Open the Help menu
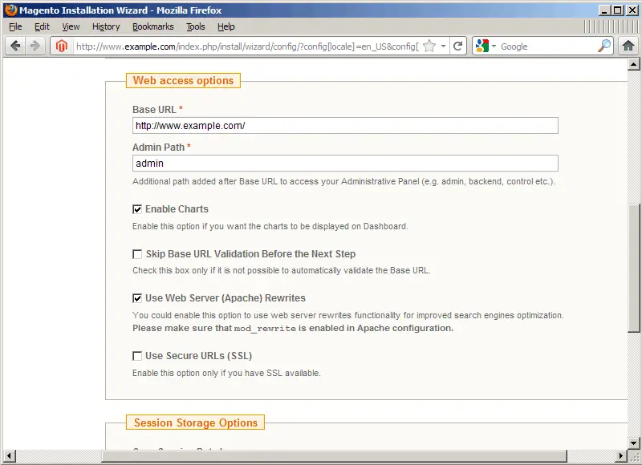 (x=226, y=26)
